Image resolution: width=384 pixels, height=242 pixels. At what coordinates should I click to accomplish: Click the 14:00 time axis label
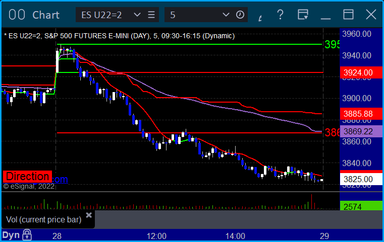[x=235, y=236]
